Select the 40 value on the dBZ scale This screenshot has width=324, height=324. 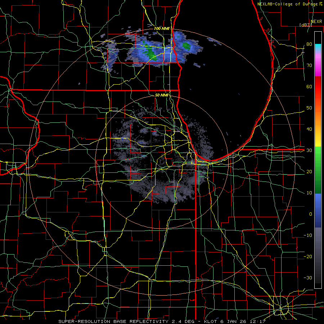pos(309,129)
